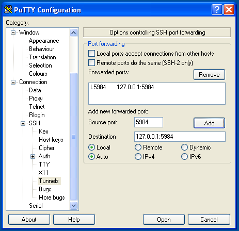This screenshot has width=239, height=231.
Task: Open the Colours category
Action: [38, 74]
